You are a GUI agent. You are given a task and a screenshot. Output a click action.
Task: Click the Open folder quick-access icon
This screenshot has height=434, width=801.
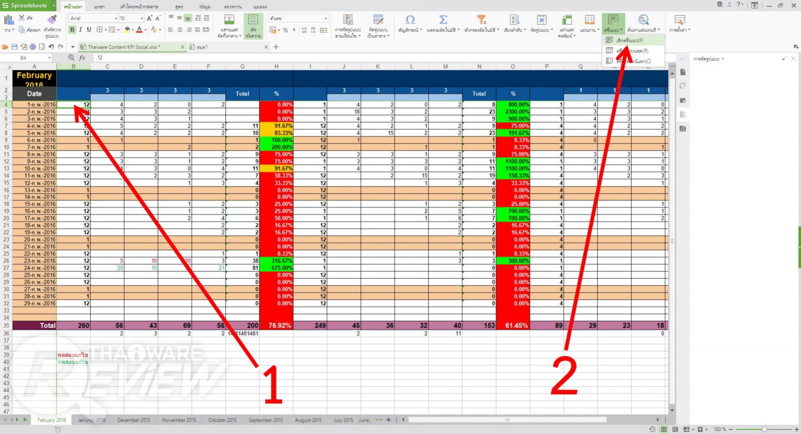(x=5, y=47)
